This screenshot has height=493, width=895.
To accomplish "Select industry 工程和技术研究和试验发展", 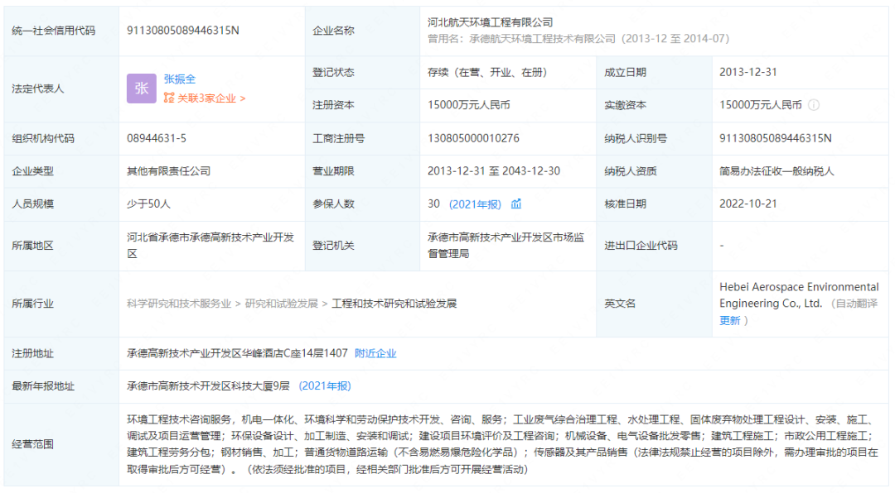I will [x=394, y=304].
